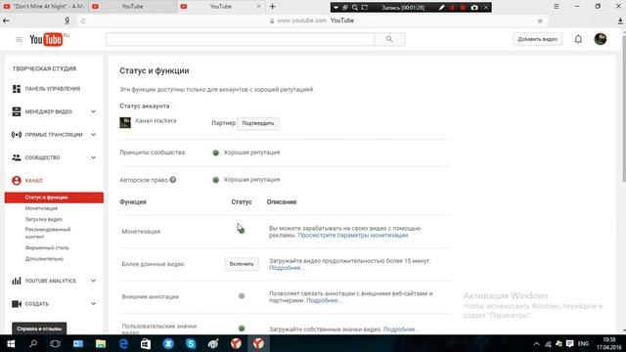
Task: Open the notifications bell
Action: [578, 39]
